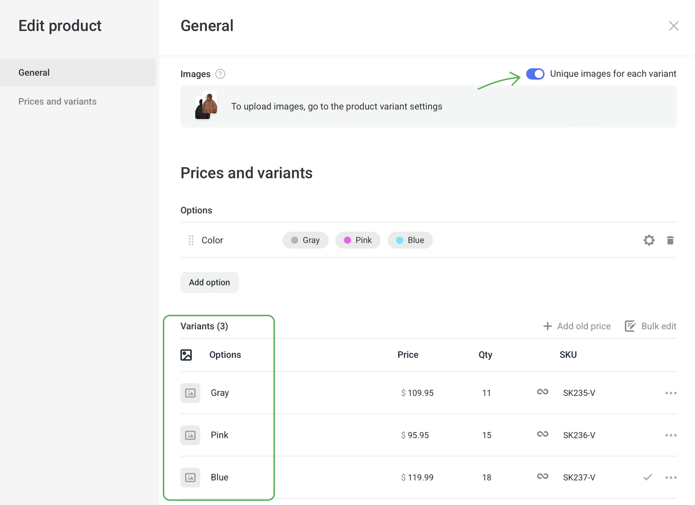Click the Images help question-mark icon

click(x=220, y=74)
